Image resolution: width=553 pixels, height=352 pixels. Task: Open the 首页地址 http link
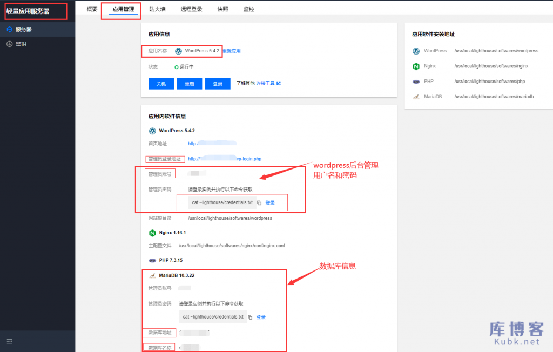click(212, 144)
